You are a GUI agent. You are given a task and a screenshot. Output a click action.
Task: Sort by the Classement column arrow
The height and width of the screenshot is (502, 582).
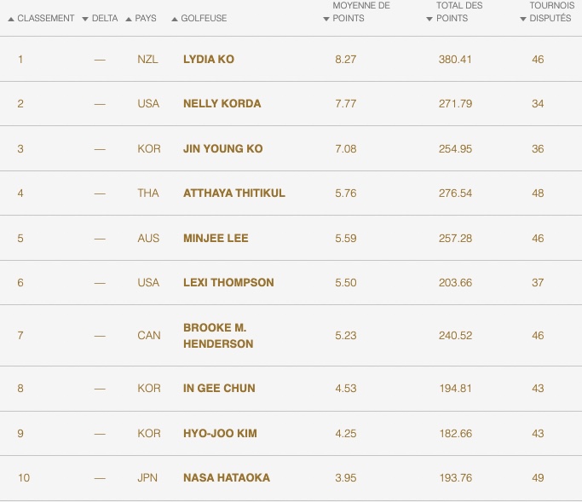click(x=11, y=19)
